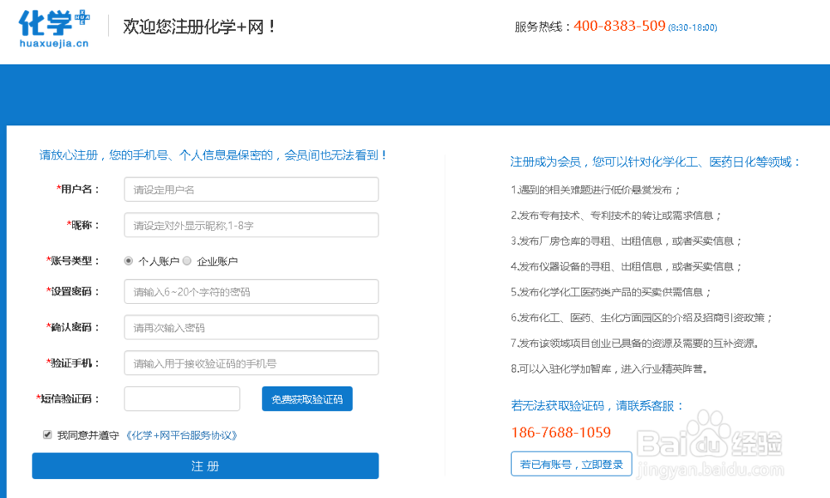Click item 2.发布专有技术、专利技术 text
Screen dimensions: 830x498
pos(616,216)
